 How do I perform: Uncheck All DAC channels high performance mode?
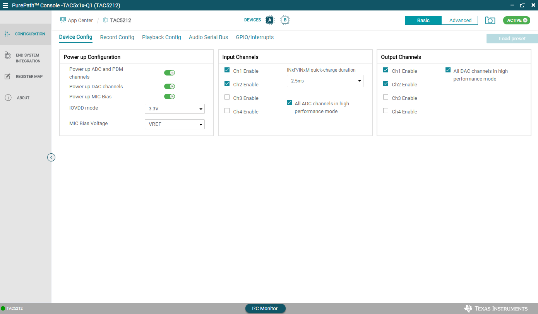(448, 70)
